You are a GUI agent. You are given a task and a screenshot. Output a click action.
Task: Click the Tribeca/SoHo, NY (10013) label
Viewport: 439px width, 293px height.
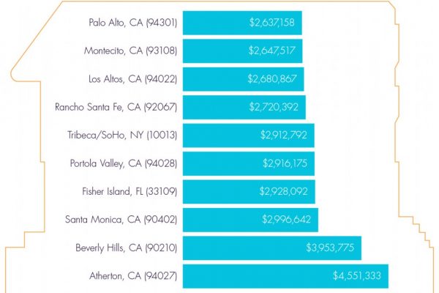point(121,135)
